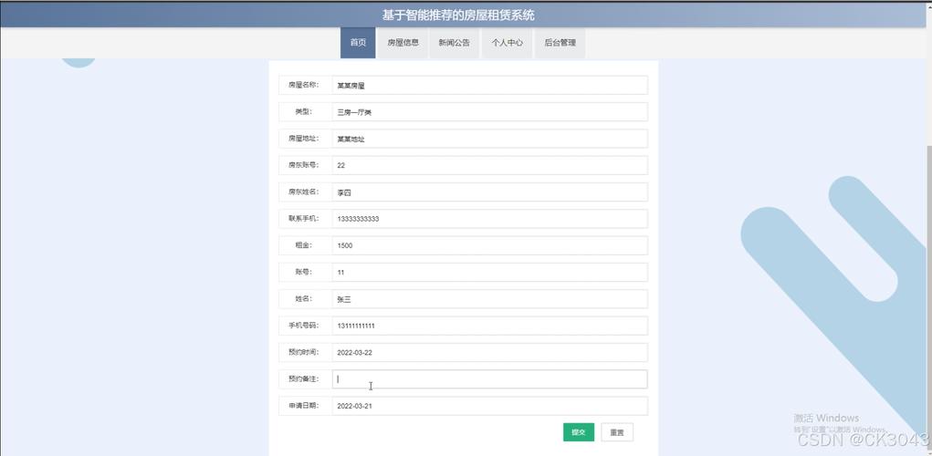Click the 预约时间 date field 2022-03-22
Viewport: 932px width, 456px height.
tap(490, 352)
